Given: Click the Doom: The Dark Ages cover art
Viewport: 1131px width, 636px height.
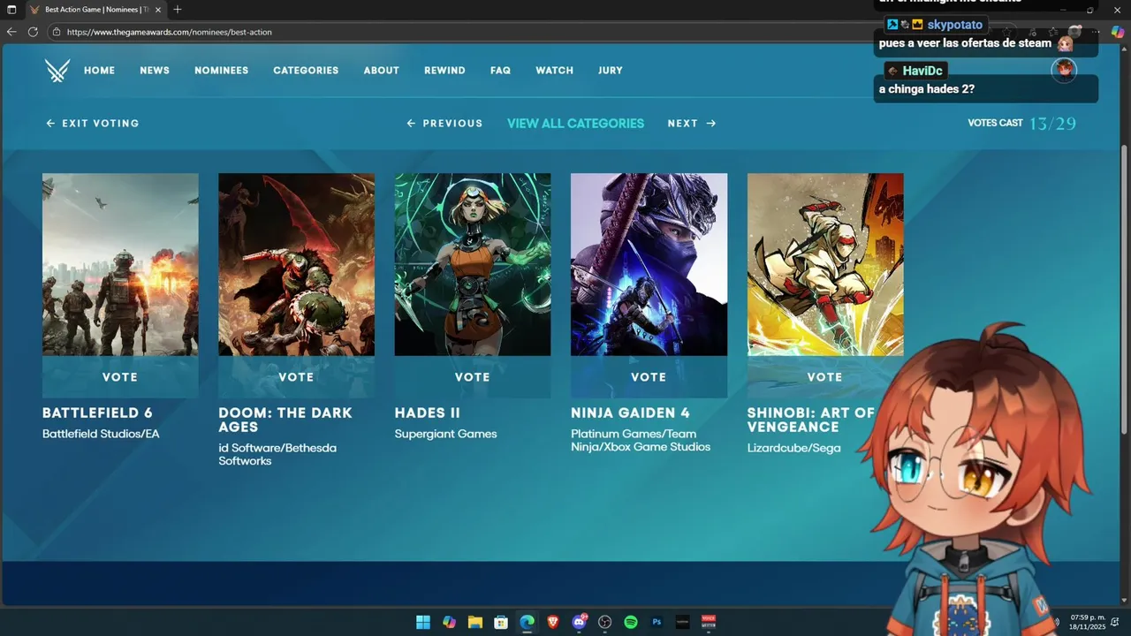Looking at the screenshot, I should point(296,264).
